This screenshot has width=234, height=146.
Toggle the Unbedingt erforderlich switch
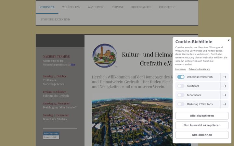181,77
